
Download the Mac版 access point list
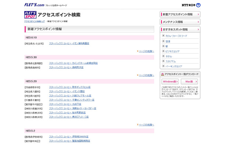click(189, 82)
